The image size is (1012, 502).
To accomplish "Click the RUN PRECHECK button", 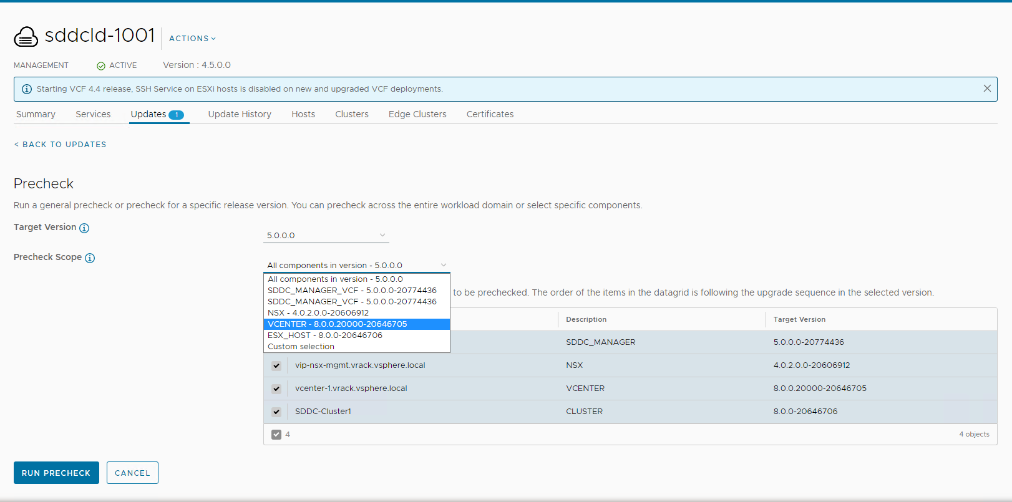I will coord(56,473).
